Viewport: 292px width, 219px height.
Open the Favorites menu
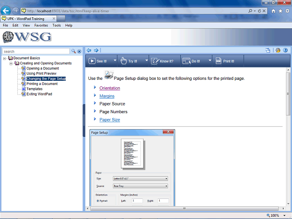[41, 26]
